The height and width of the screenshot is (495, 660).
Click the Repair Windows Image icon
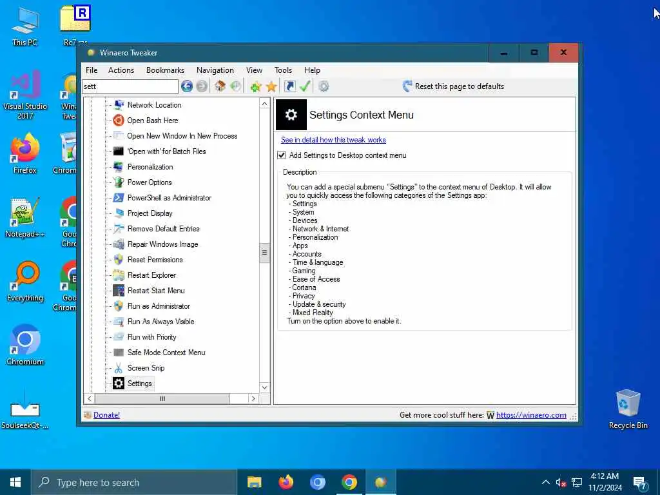tap(119, 244)
